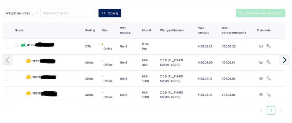Collapse the DTU 4100 tree row
This screenshot has height=123, width=292.
click(x=17, y=45)
